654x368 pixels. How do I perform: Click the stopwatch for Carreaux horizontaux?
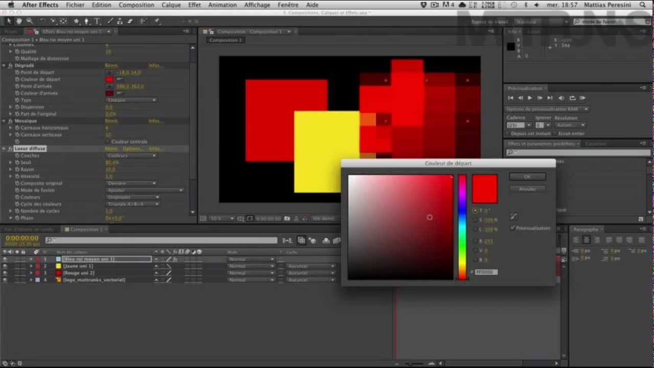[x=17, y=128]
